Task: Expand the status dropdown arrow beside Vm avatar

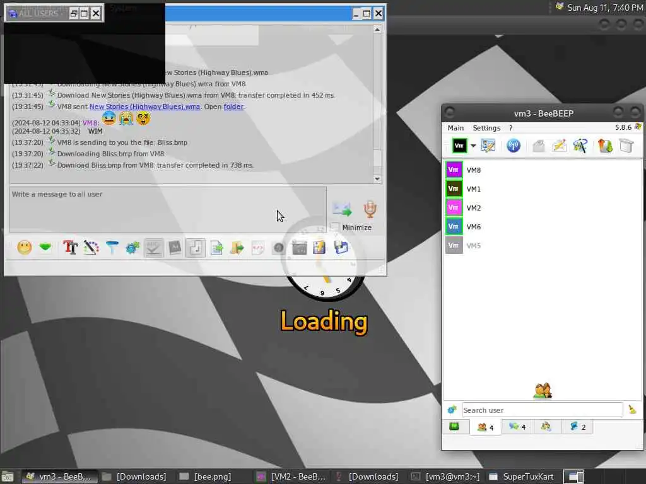Action: pyautogui.click(x=473, y=146)
